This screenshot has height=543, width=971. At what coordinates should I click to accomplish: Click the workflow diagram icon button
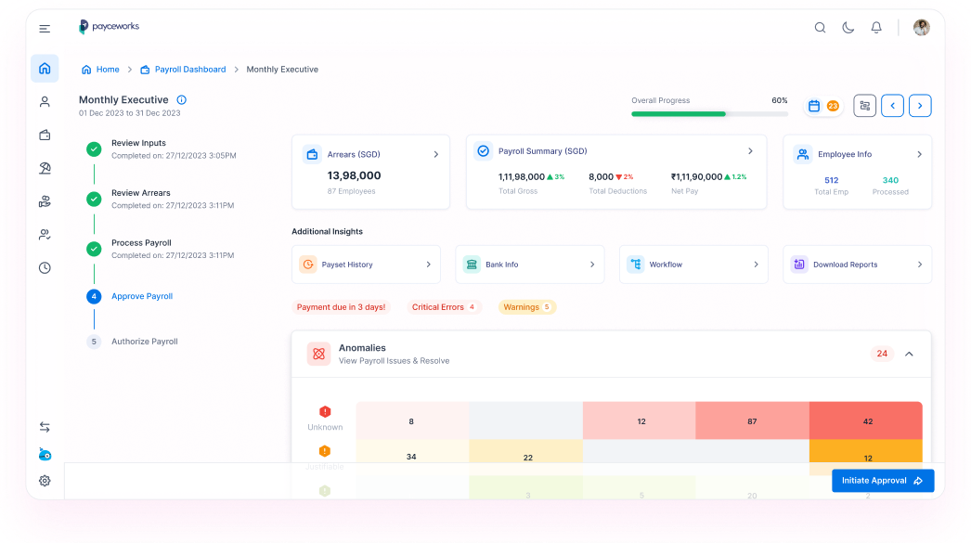864,105
